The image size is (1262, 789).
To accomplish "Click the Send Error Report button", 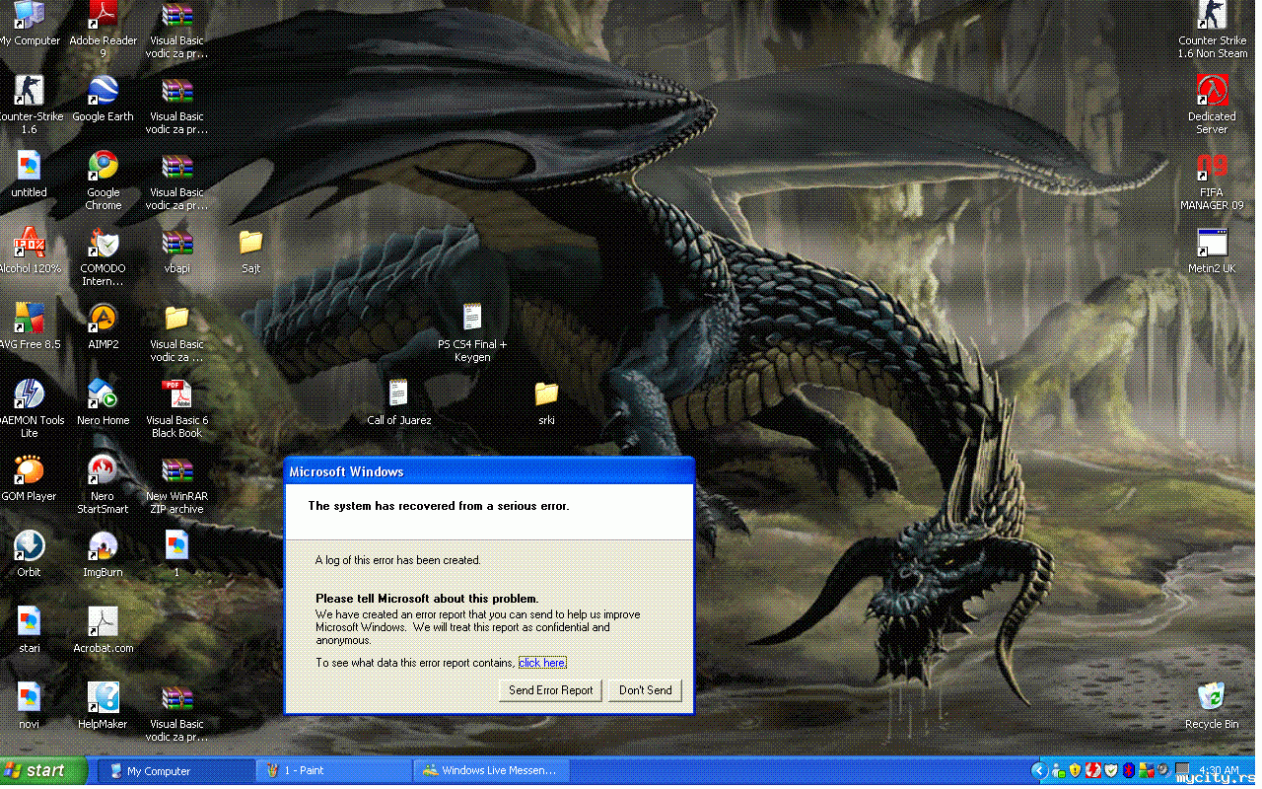I will pyautogui.click(x=551, y=690).
